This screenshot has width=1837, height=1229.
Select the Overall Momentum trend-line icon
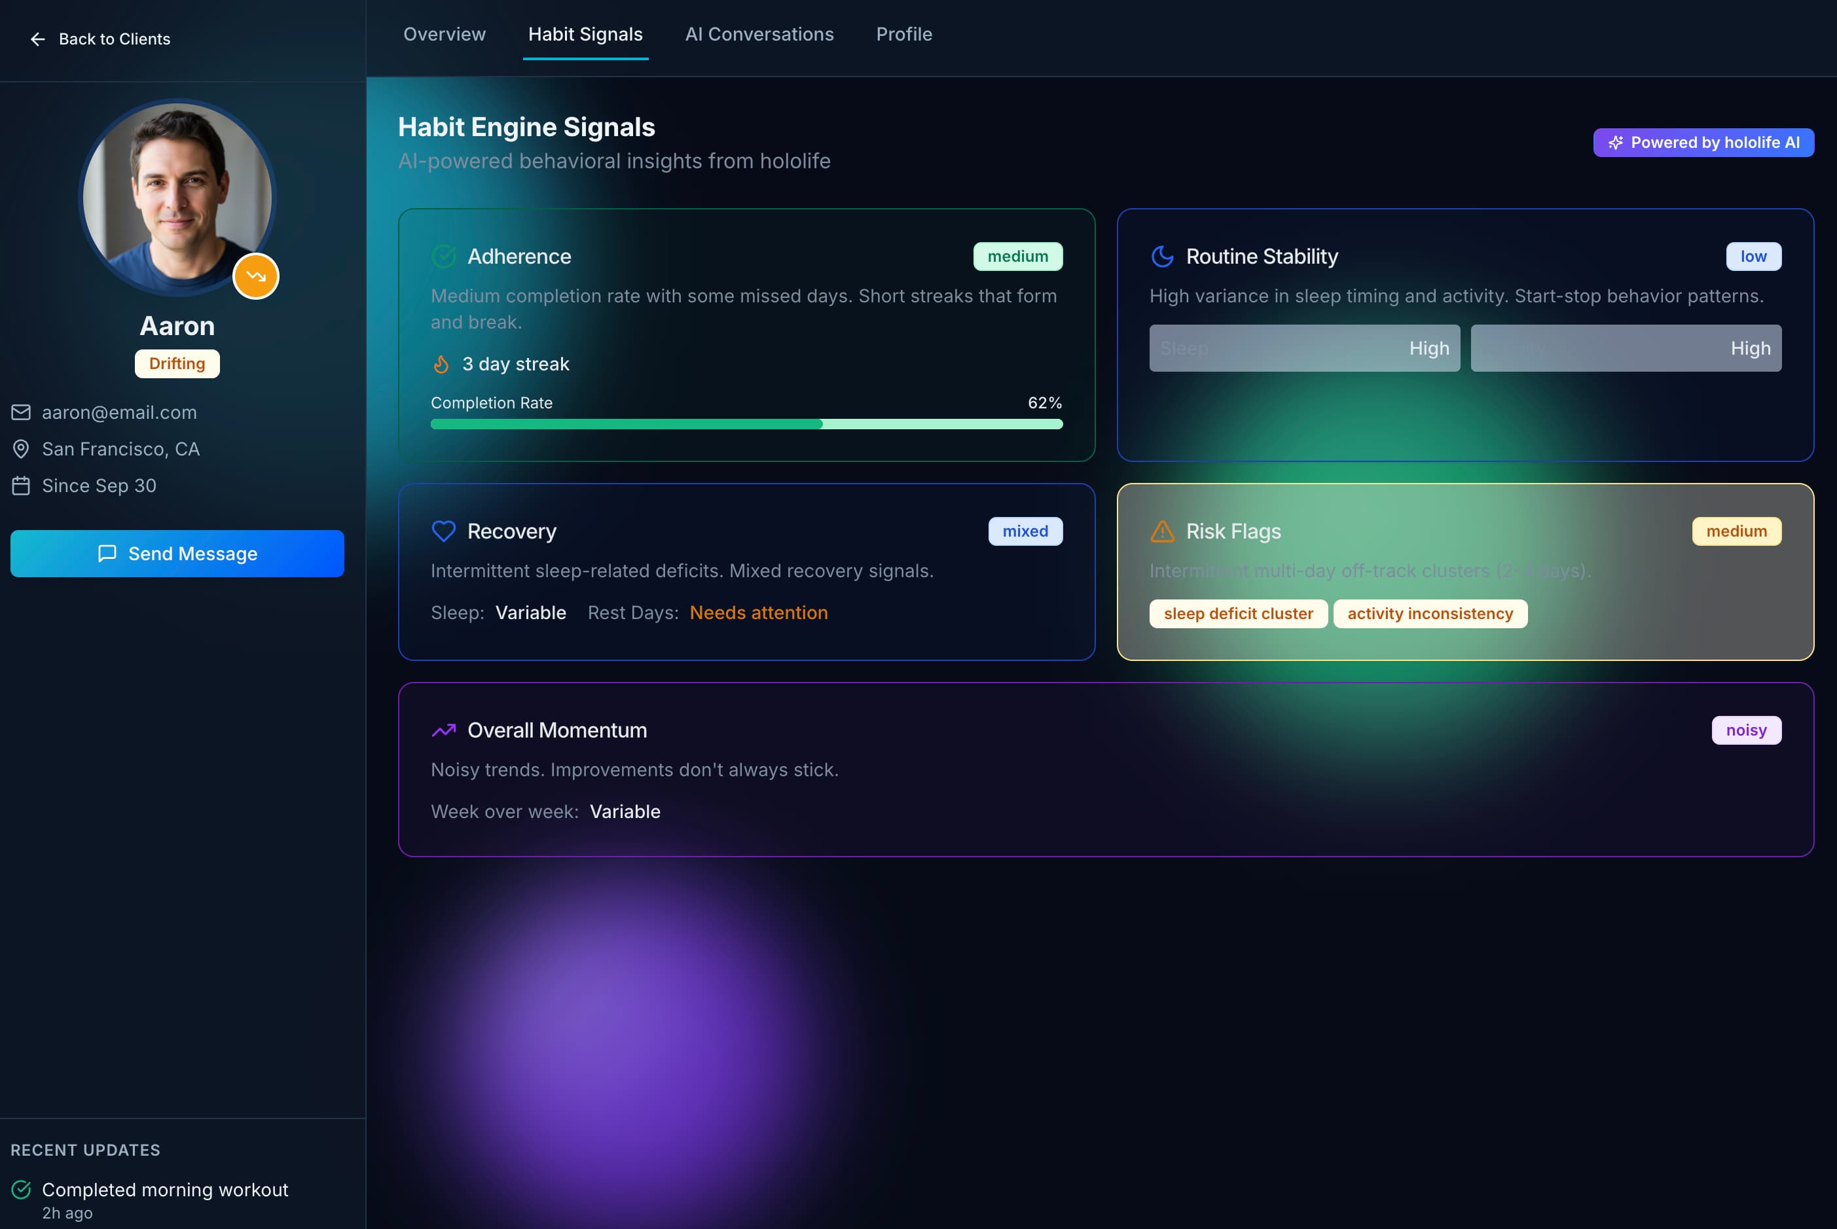coord(444,730)
